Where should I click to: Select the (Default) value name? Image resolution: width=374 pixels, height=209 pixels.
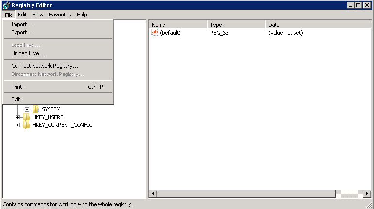click(x=170, y=33)
